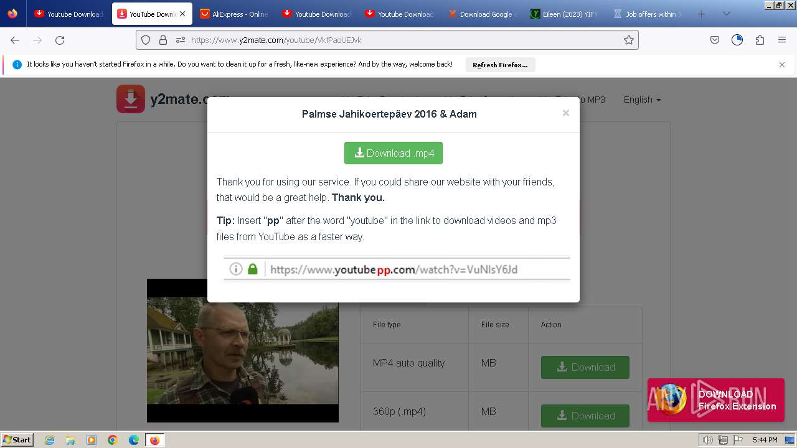Open a new tab with the plus icon
Image resolution: width=797 pixels, height=448 pixels.
701,14
